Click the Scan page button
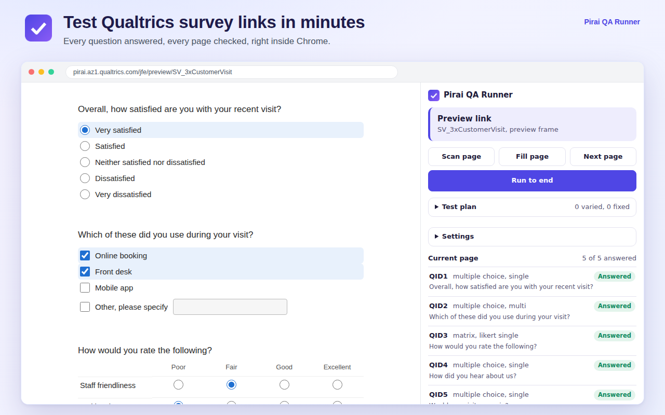The image size is (665, 415). [461, 157]
